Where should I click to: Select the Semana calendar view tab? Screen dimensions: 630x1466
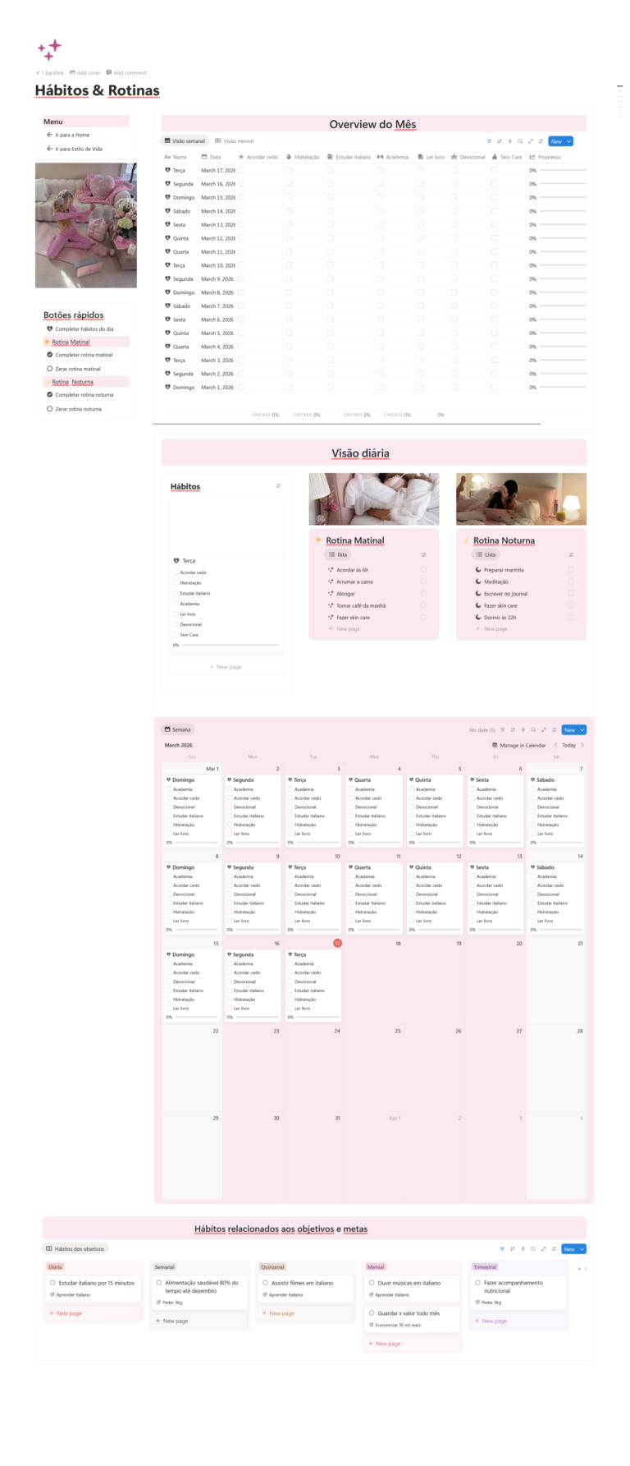(177, 729)
